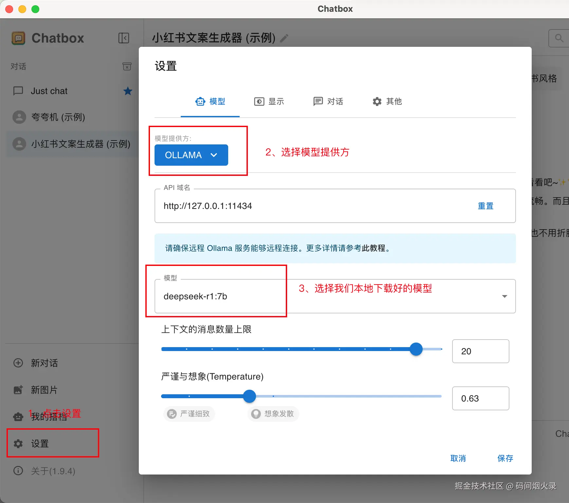This screenshot has width=569, height=503.
Task: Open the 其他 settings tab
Action: 387,102
